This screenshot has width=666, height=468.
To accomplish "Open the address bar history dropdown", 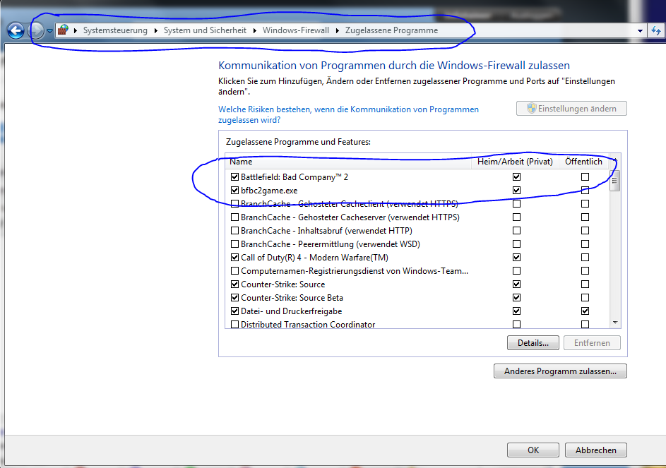I will coord(640,30).
